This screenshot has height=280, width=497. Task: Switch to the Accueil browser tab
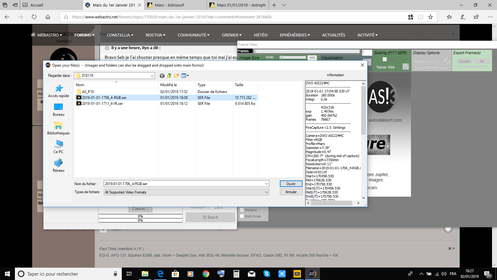(51, 5)
